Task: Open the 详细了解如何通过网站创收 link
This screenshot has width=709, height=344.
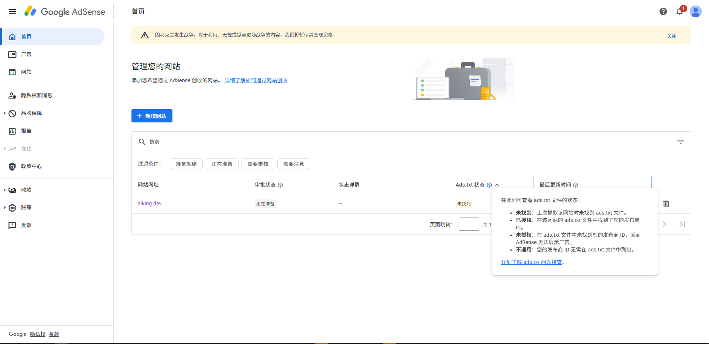Action: tap(256, 80)
